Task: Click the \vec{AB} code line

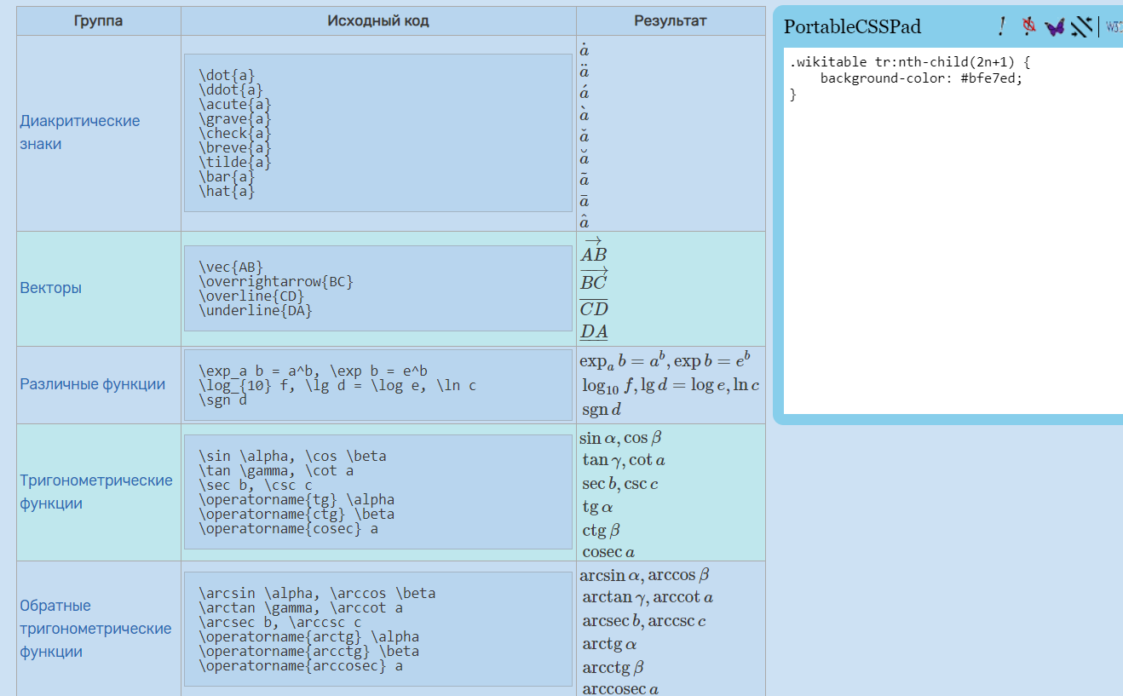Action: point(231,267)
